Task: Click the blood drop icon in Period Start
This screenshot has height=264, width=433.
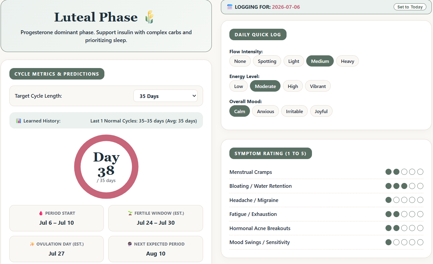Action: click(x=41, y=213)
